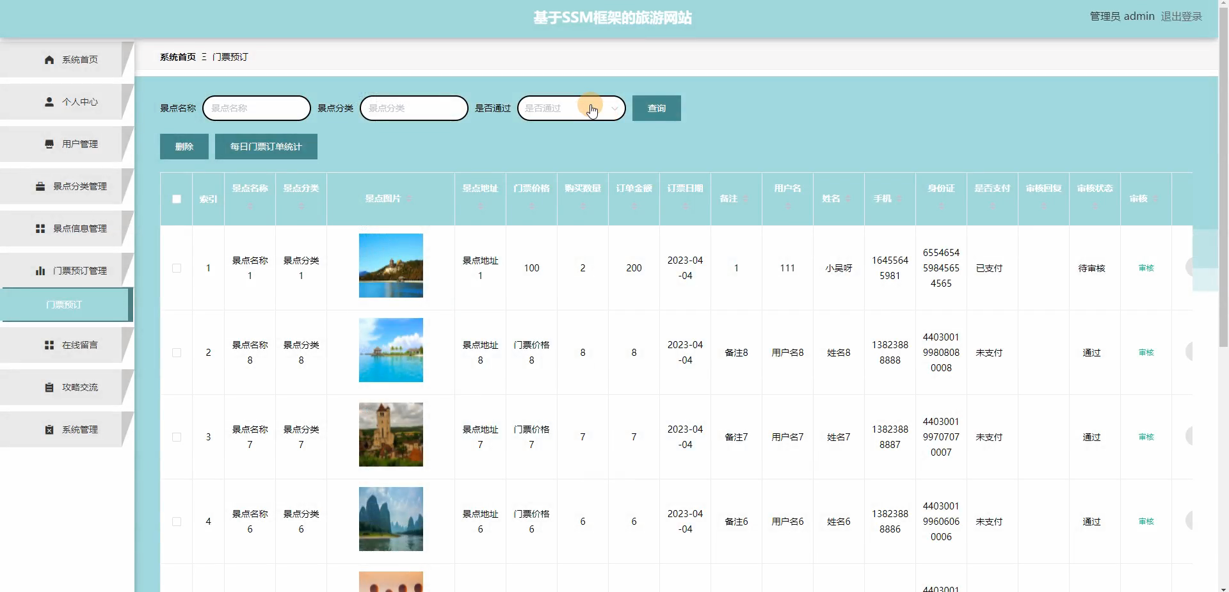Click the 管理员 admin label
This screenshot has width=1229, height=592.
[x=1122, y=16]
